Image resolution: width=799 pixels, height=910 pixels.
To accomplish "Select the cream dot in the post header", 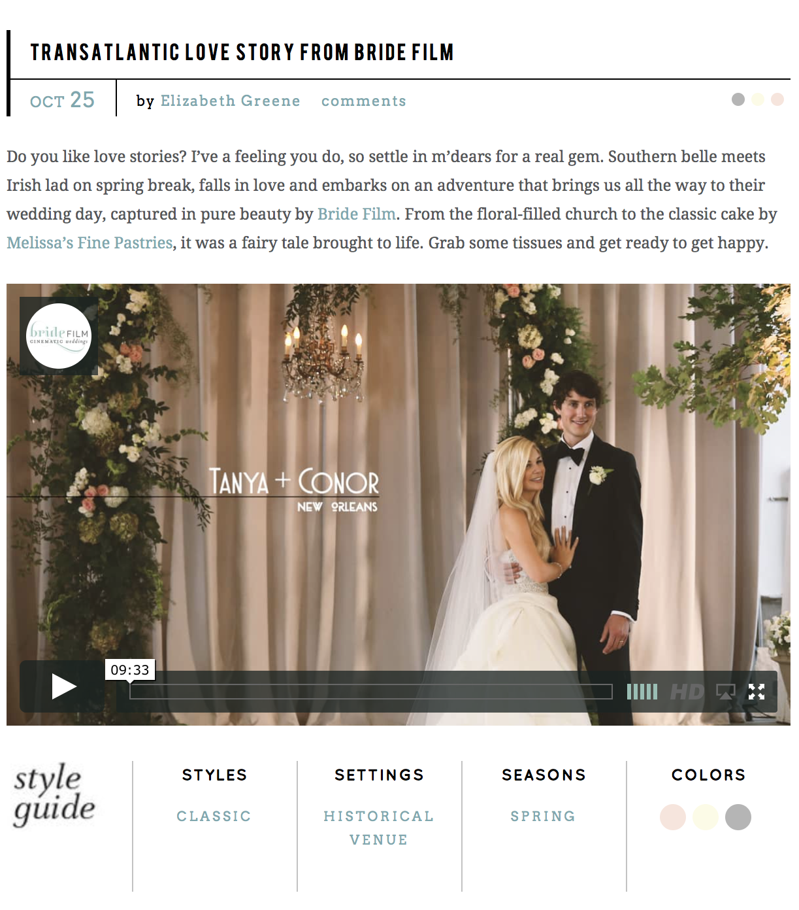I will [758, 99].
